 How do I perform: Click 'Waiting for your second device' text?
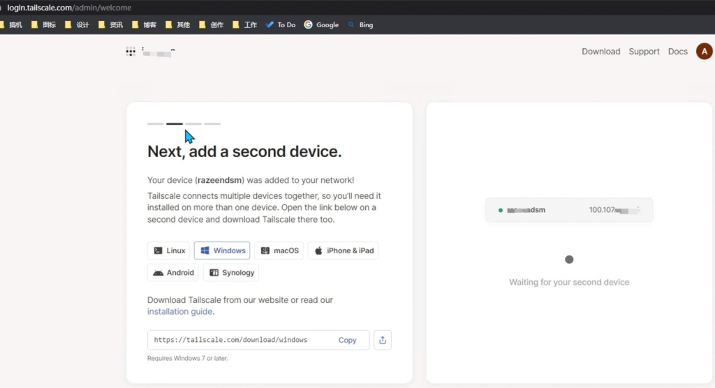pyautogui.click(x=569, y=282)
